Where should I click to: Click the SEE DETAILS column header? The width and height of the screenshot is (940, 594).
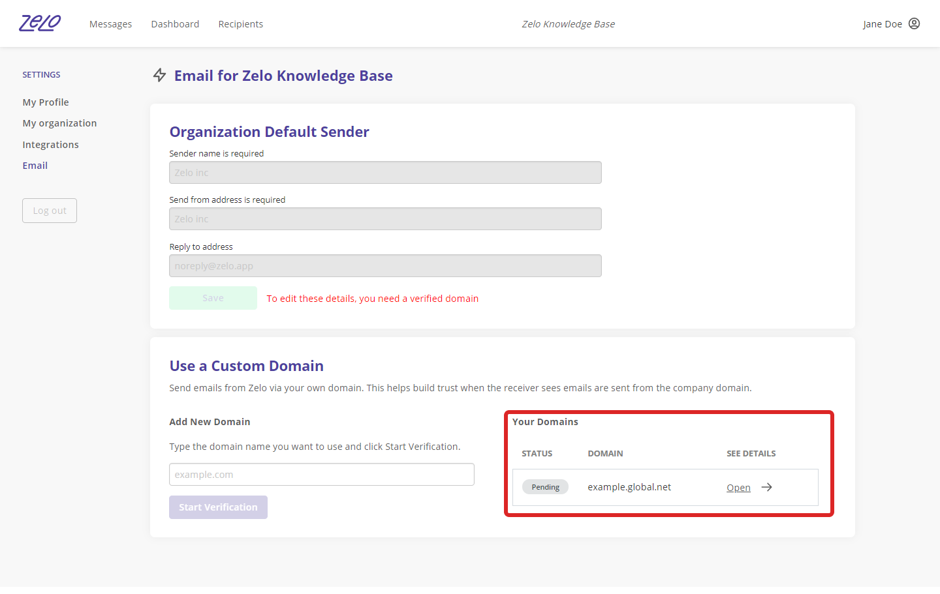coord(751,454)
